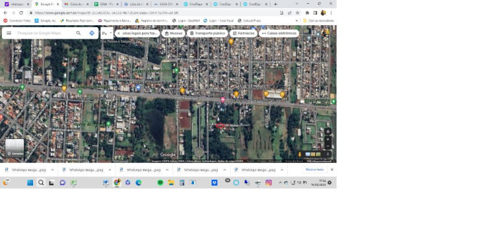The image size is (498, 251).
Task: Click Mostrar tudo in downloads bar
Action: (x=314, y=169)
